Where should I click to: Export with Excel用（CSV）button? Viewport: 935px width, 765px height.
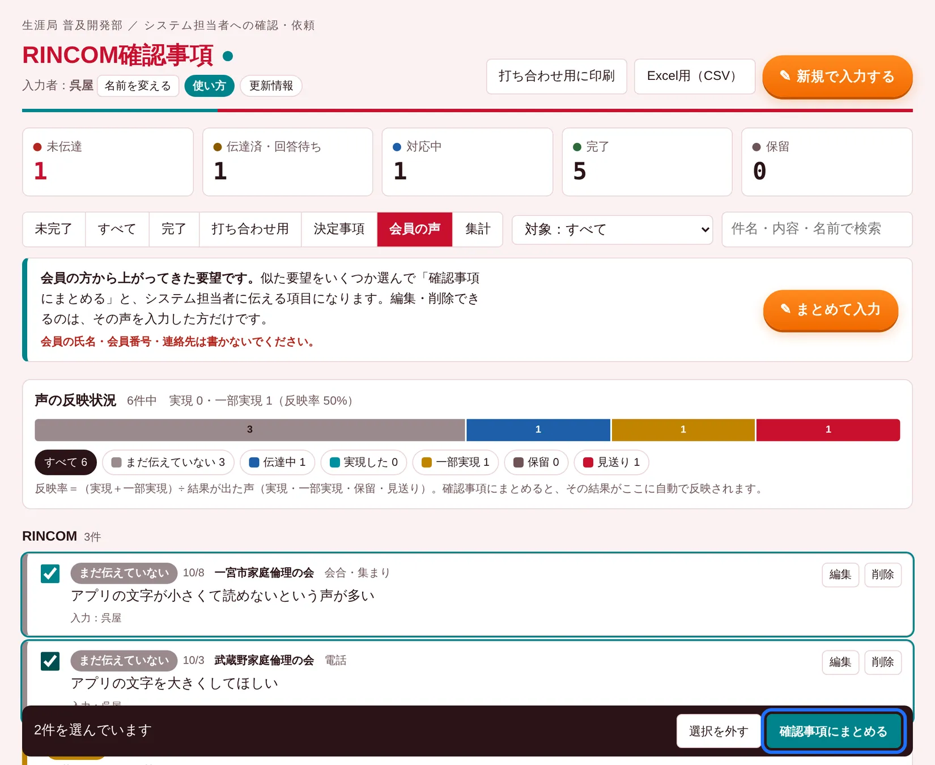(x=694, y=76)
